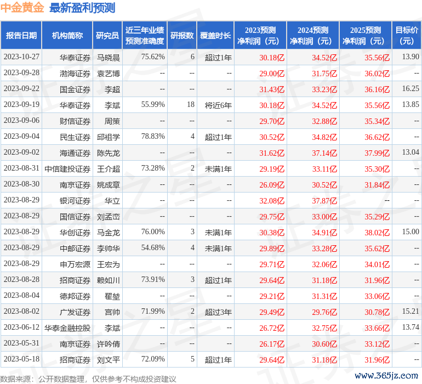Viewport: 422px width, 384px height.
Task: Click accuracy value 72.09%
Action: tap(153, 359)
